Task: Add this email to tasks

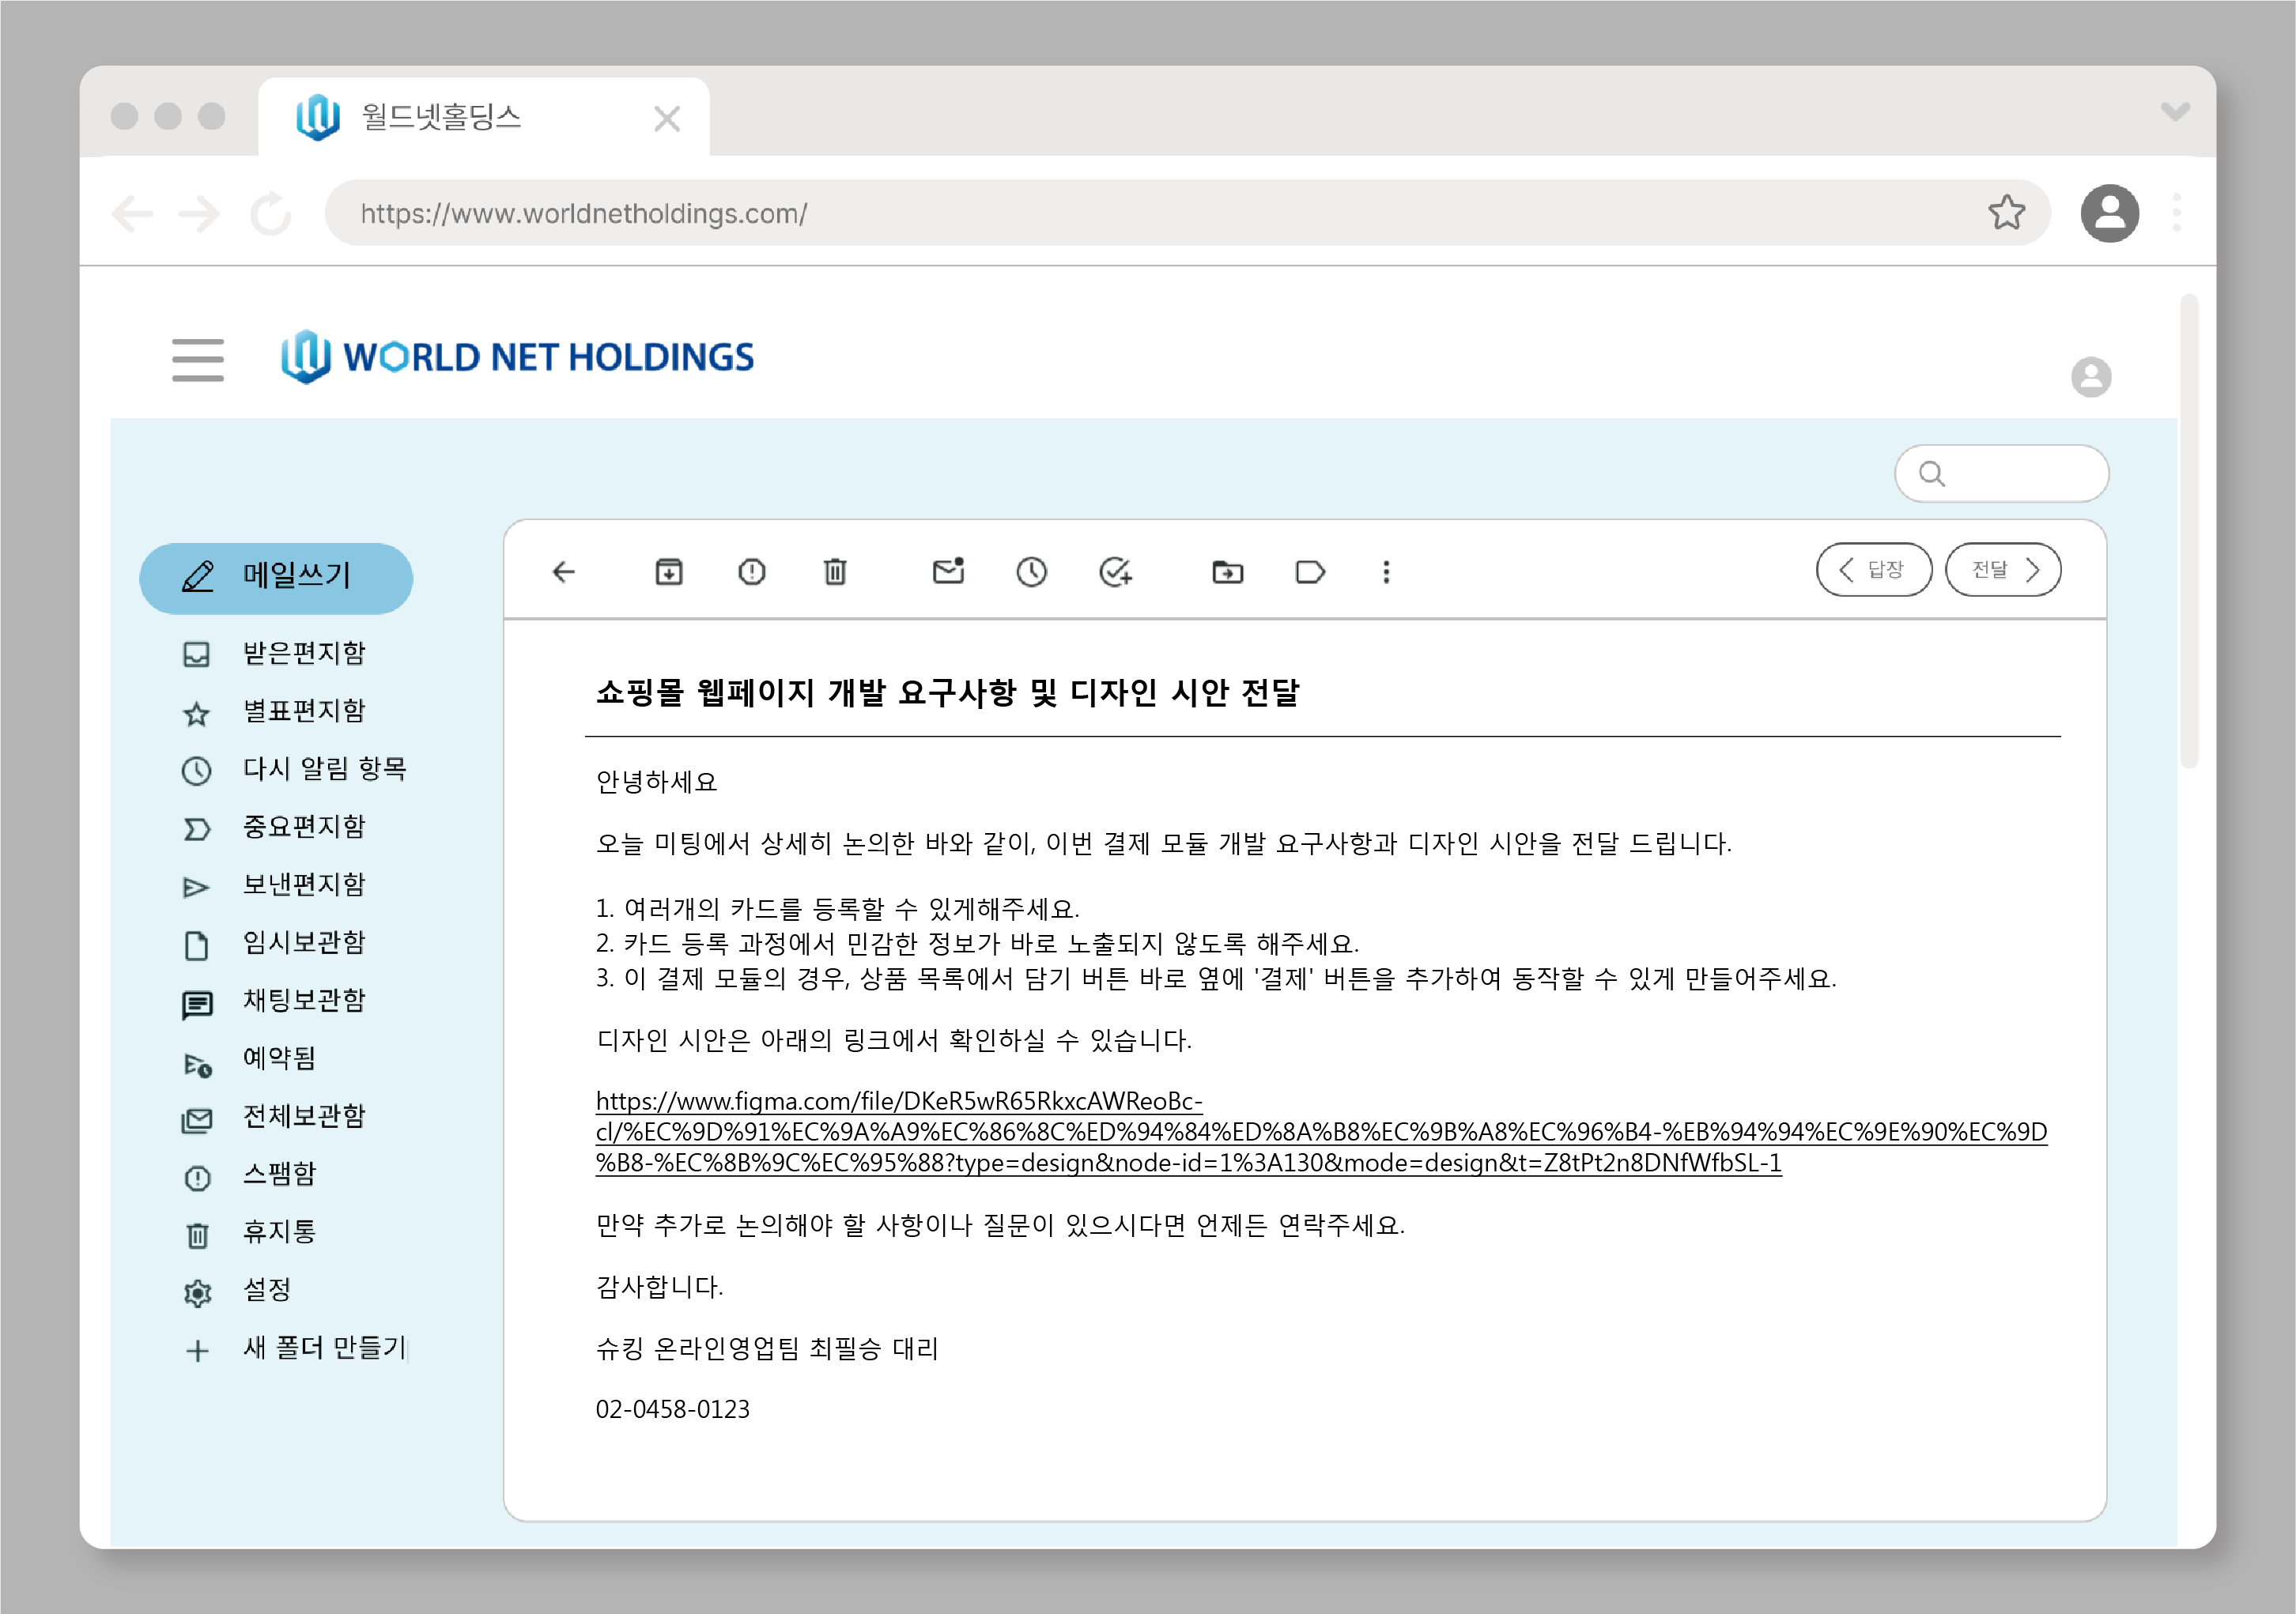Action: [x=1116, y=572]
